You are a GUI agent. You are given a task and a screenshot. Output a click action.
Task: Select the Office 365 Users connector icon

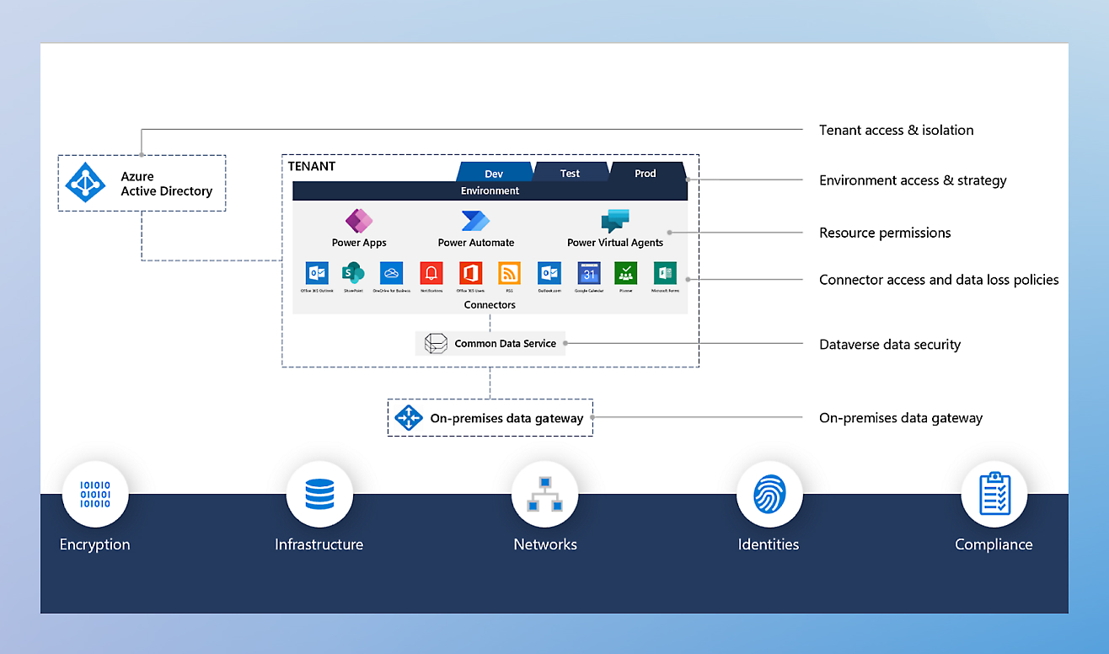click(x=470, y=273)
